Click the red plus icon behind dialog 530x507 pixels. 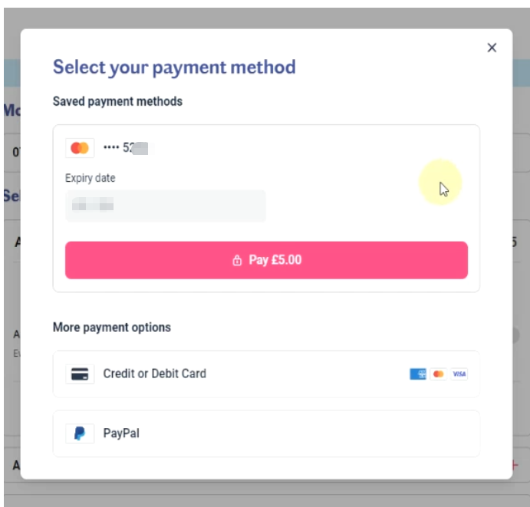515,465
